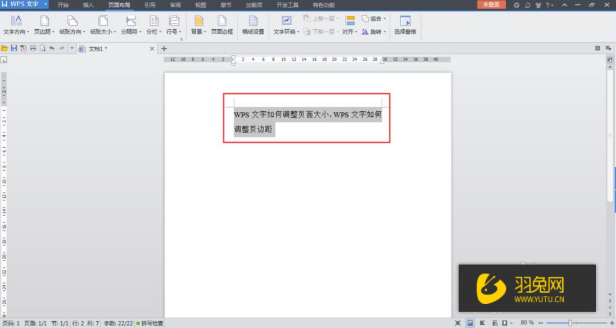Click the 80 % zoom level value
This screenshot has width=616, height=328.
pyautogui.click(x=527, y=322)
